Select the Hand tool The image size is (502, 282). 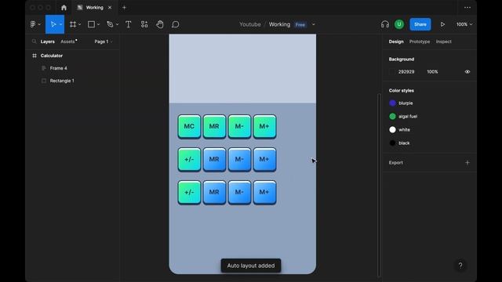pos(160,24)
